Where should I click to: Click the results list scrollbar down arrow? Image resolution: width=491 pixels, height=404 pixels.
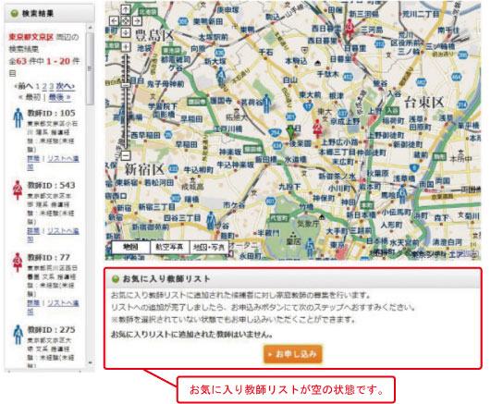coord(91,363)
